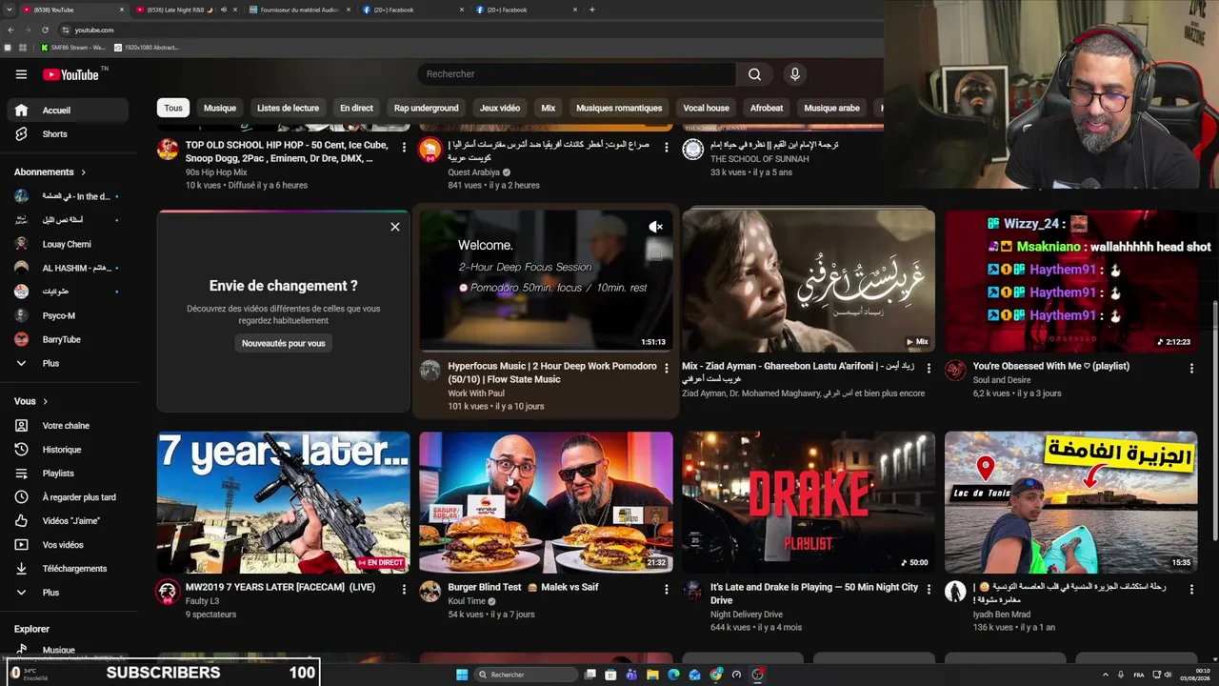This screenshot has height=686, width=1219.
Task: Open Chrome from the taskbar
Action: click(715, 675)
